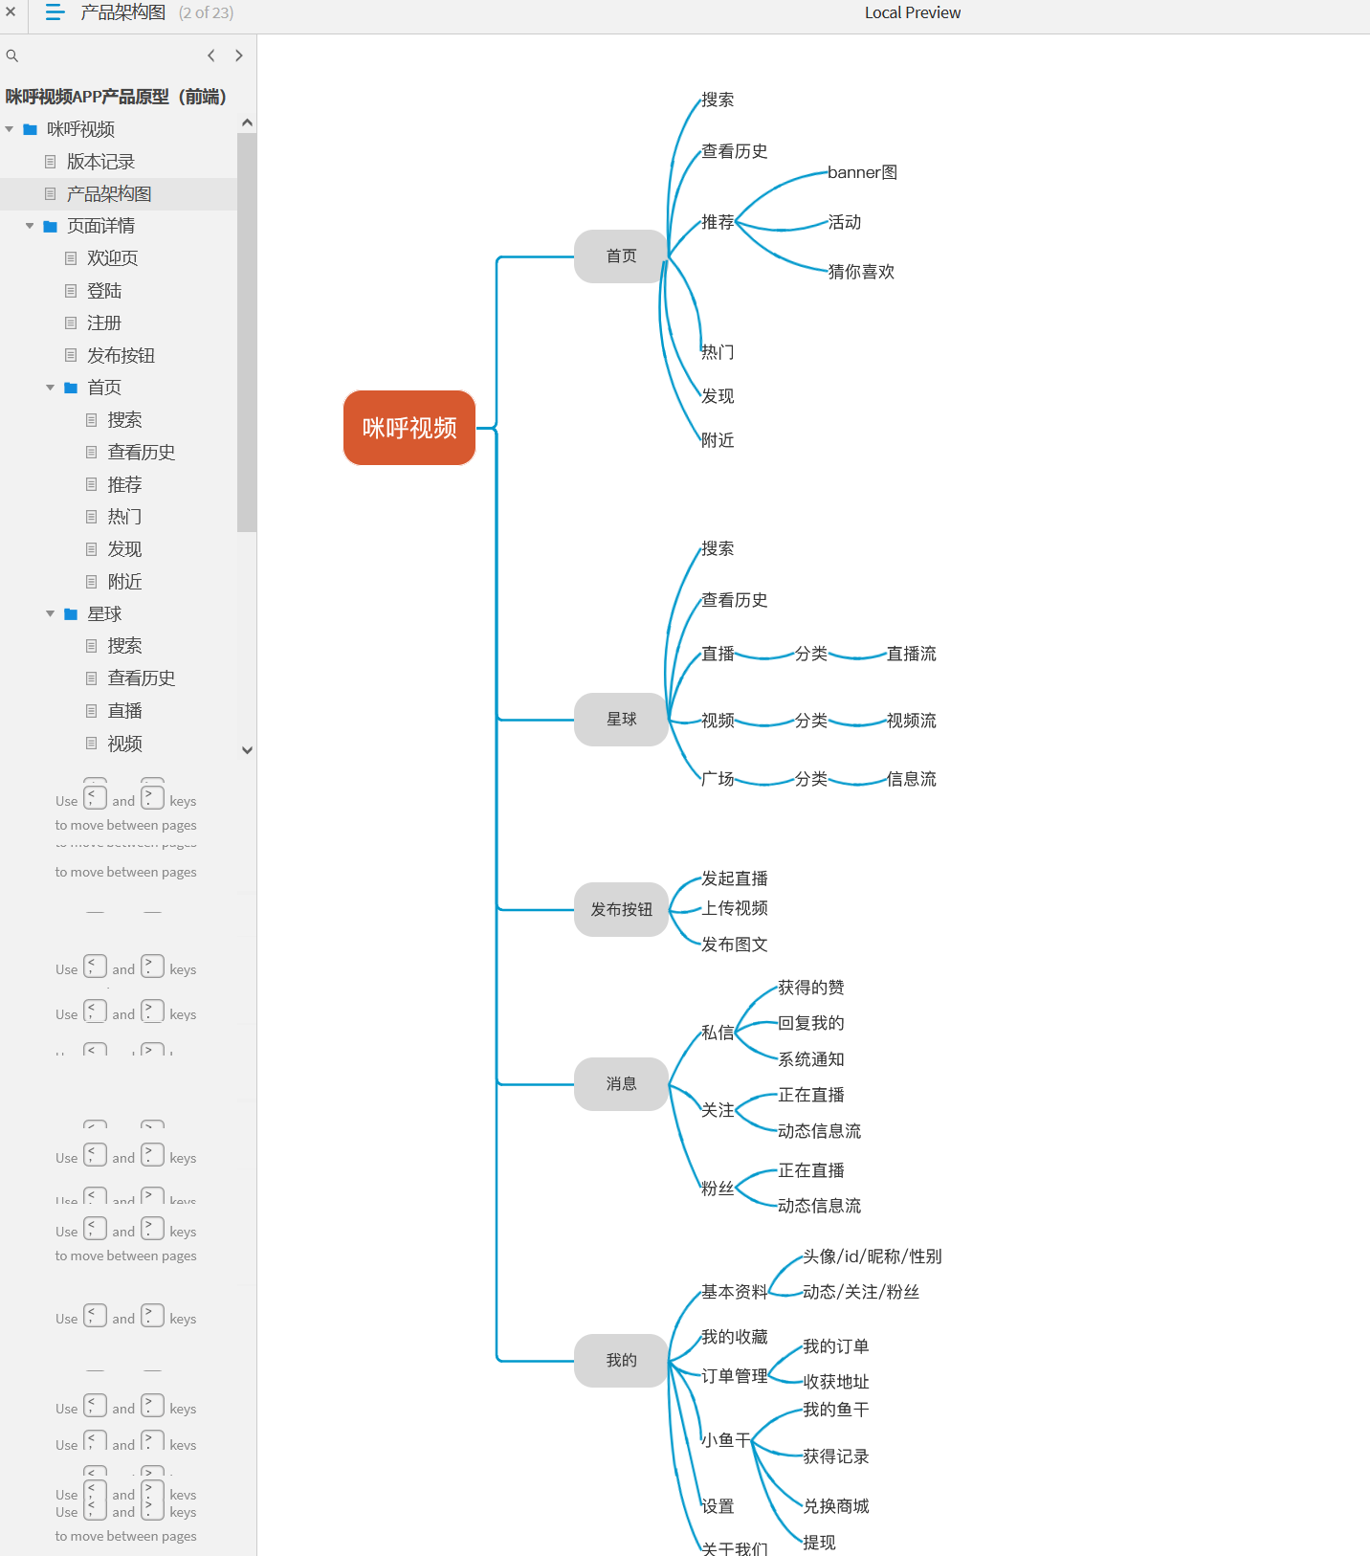Image resolution: width=1370 pixels, height=1556 pixels.
Task: Click the 星球 folder icon in tree
Action: pyautogui.click(x=71, y=614)
